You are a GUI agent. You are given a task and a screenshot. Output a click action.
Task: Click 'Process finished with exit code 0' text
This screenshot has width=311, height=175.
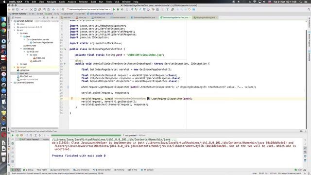coord(79,156)
